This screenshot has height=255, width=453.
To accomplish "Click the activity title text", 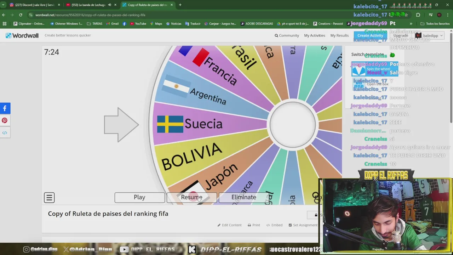I will tap(108, 214).
